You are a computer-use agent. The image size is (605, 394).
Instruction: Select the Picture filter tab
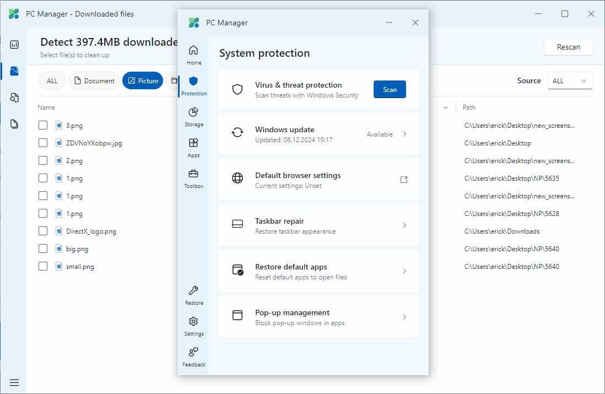[x=143, y=80]
